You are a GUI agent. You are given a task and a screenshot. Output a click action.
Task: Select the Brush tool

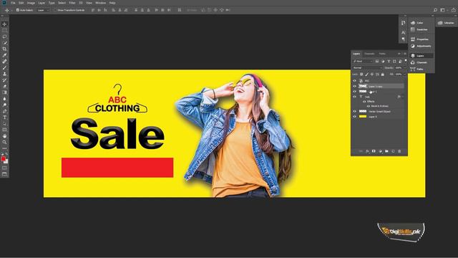coord(4,67)
